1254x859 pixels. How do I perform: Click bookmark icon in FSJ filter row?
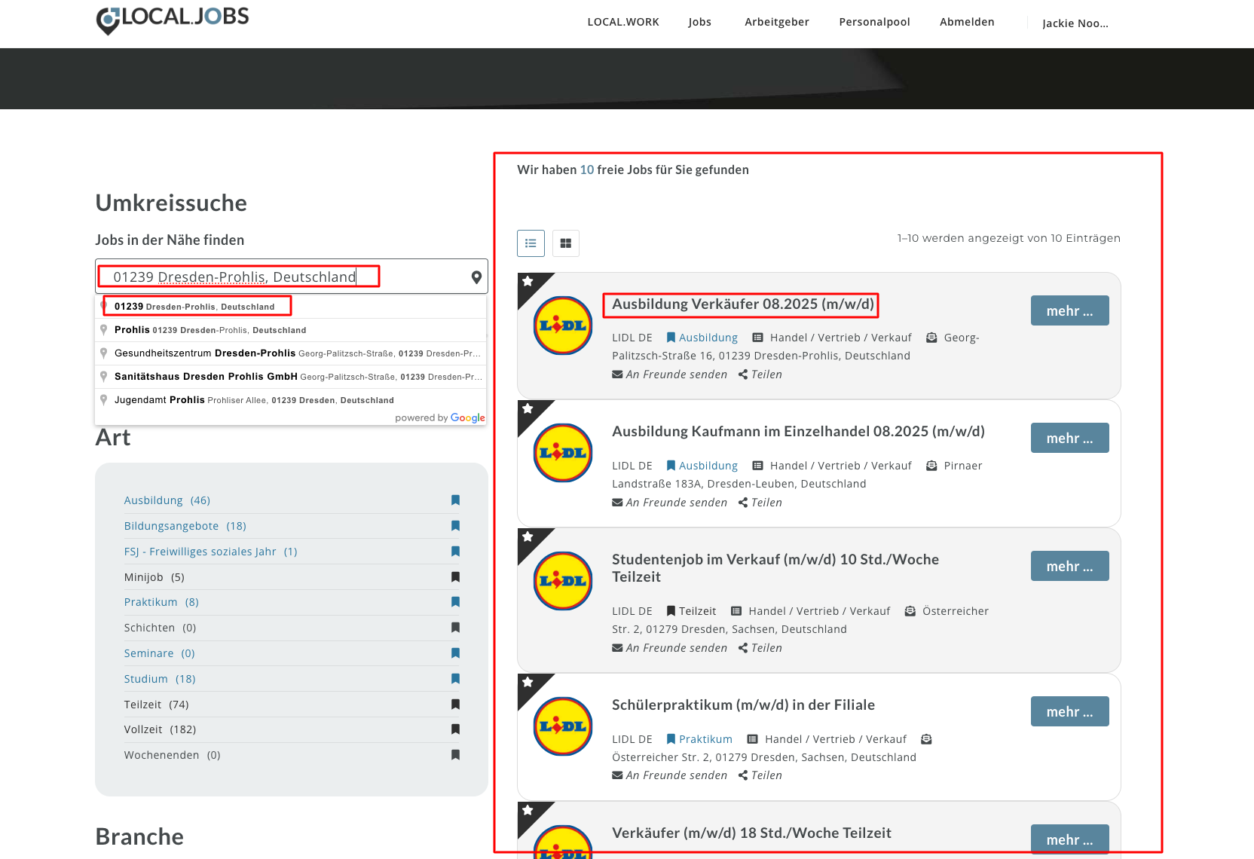(x=455, y=552)
